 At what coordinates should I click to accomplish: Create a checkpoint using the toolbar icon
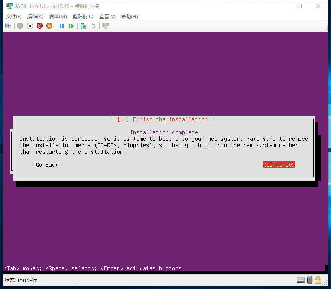[x=84, y=26]
